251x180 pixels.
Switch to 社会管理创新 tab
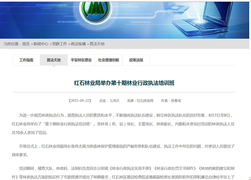(x=109, y=60)
